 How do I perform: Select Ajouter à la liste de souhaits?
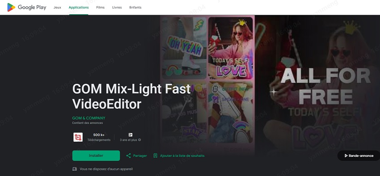tap(182, 156)
